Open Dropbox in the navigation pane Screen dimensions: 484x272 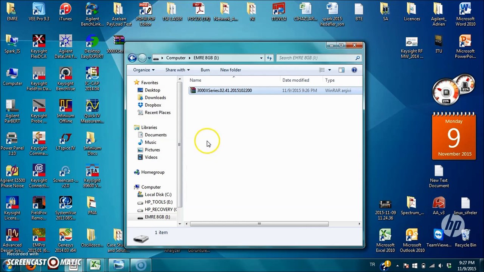click(x=153, y=105)
